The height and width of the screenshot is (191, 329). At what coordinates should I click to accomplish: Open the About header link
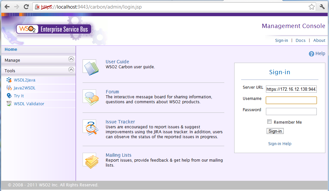coord(319,41)
